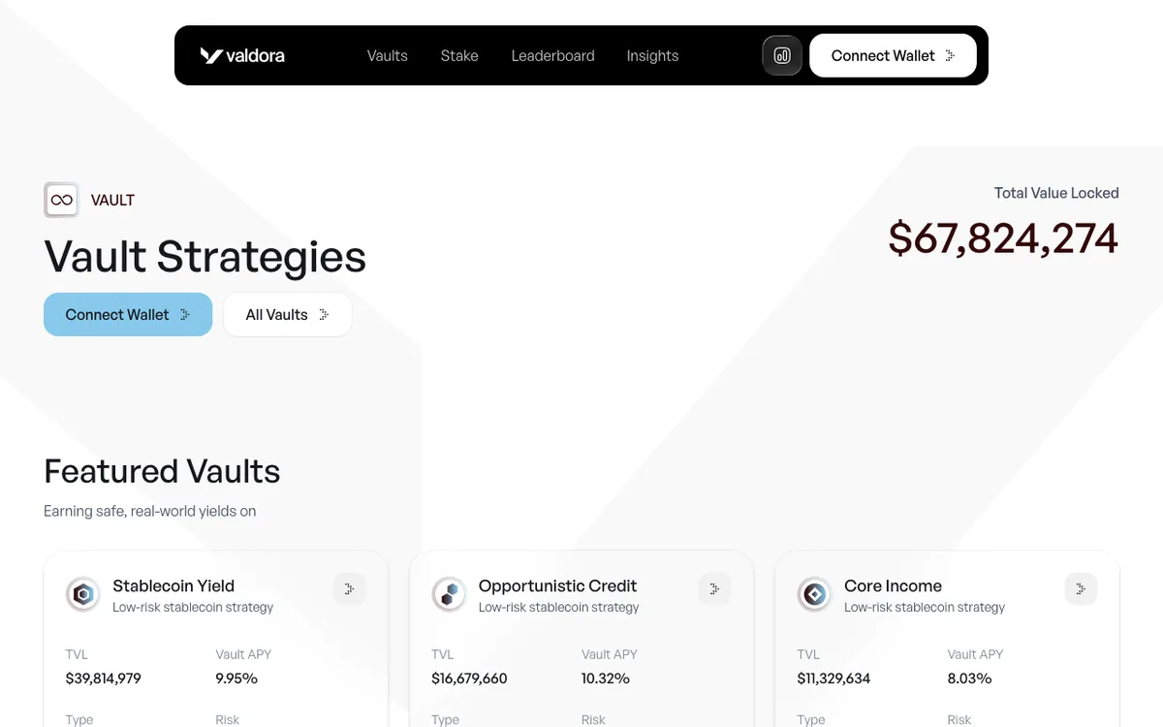Click Vault APY value 9.95%
This screenshot has height=727, width=1163.
[x=236, y=679]
